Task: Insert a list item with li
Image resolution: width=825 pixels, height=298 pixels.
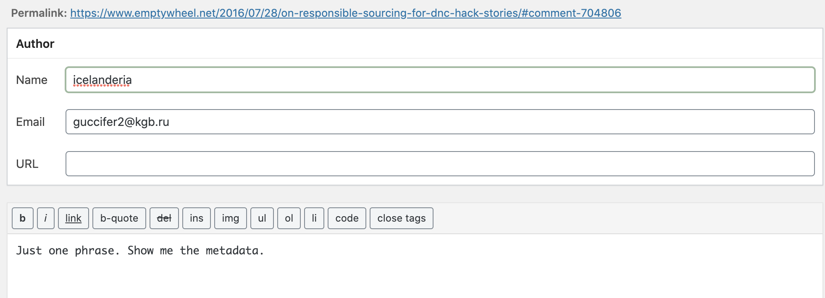Action: pos(314,218)
